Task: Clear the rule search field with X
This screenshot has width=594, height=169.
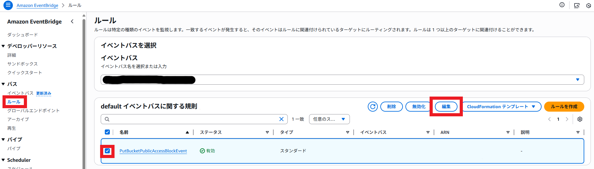Action: coord(281,119)
